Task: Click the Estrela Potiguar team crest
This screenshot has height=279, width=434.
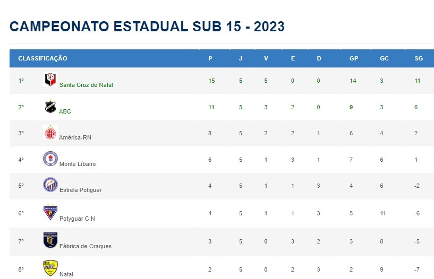Action: [x=50, y=185]
